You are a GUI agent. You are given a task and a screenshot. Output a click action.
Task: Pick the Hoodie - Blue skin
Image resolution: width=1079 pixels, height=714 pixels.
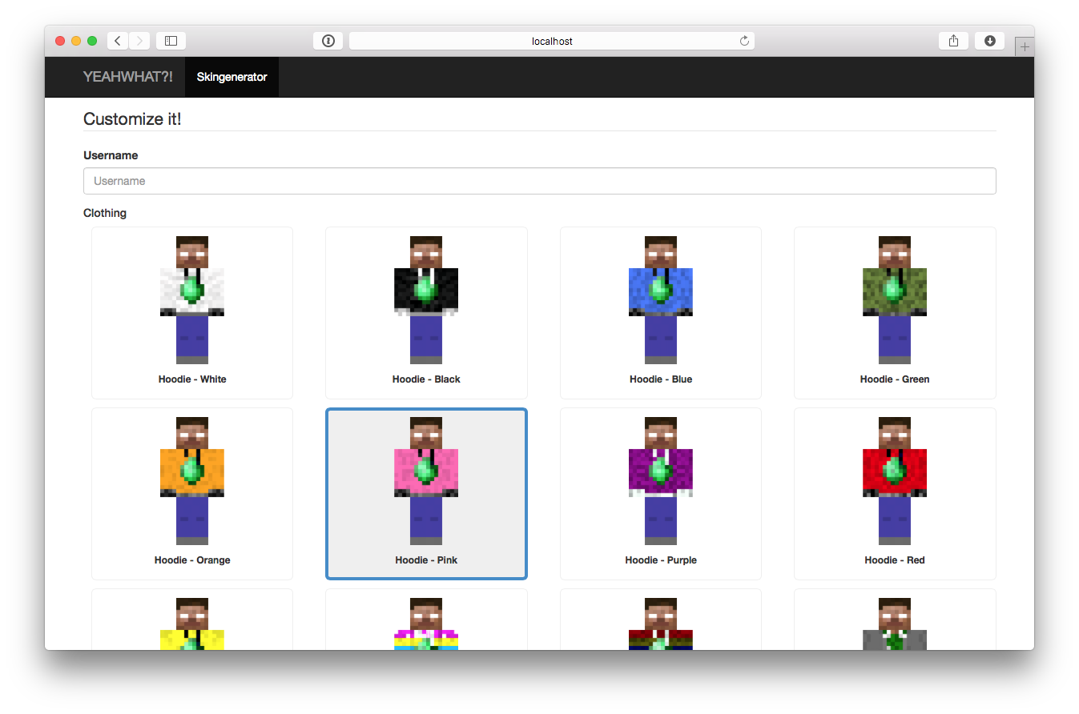tap(660, 312)
